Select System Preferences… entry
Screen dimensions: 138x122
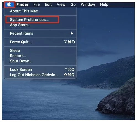40,20
